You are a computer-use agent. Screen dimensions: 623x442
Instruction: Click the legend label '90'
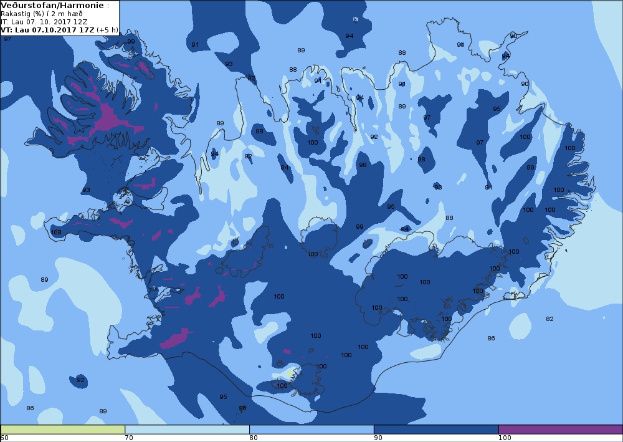tap(378, 438)
